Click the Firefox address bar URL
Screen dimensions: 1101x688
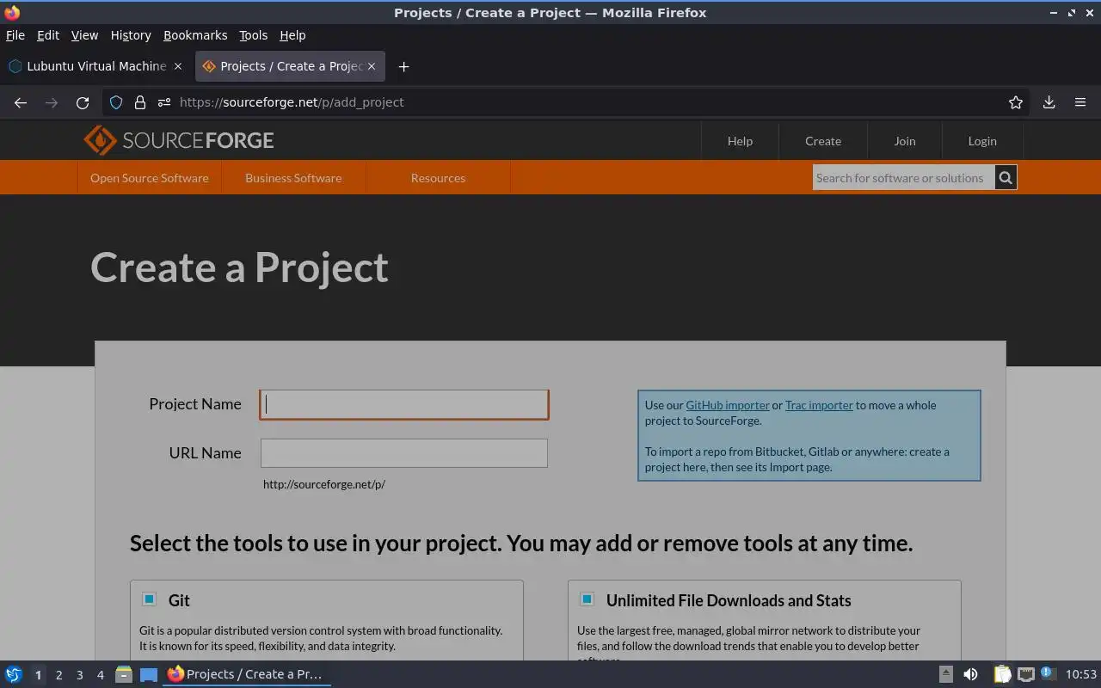[x=292, y=102]
